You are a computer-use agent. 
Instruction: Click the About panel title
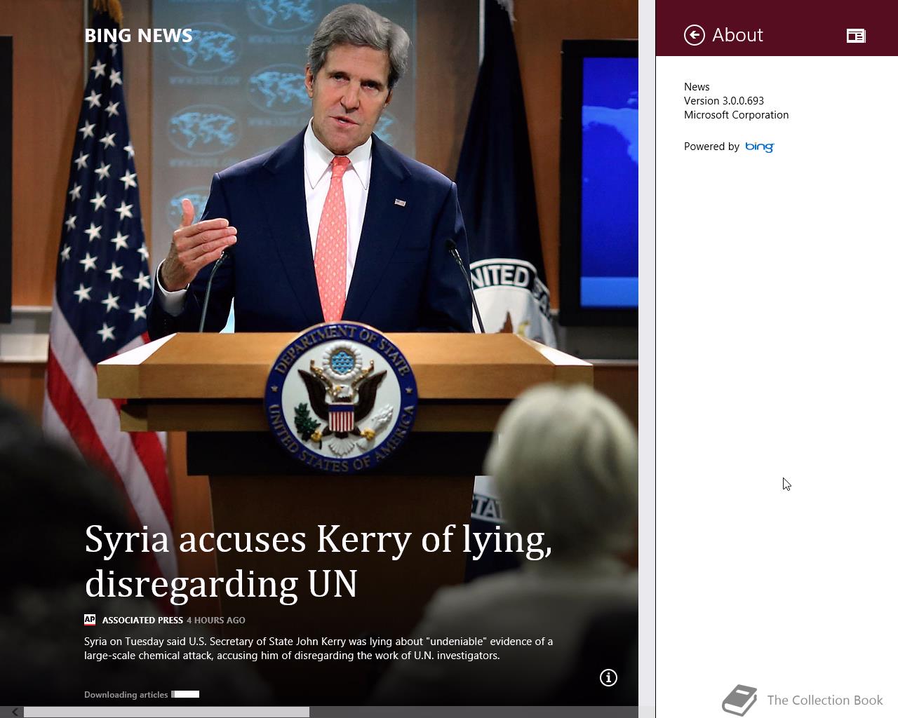[x=737, y=35]
